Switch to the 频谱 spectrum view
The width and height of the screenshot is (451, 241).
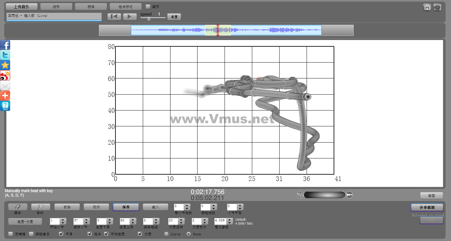click(91, 7)
